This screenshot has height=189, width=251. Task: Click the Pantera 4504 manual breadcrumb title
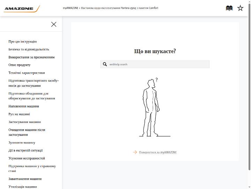(x=120, y=8)
